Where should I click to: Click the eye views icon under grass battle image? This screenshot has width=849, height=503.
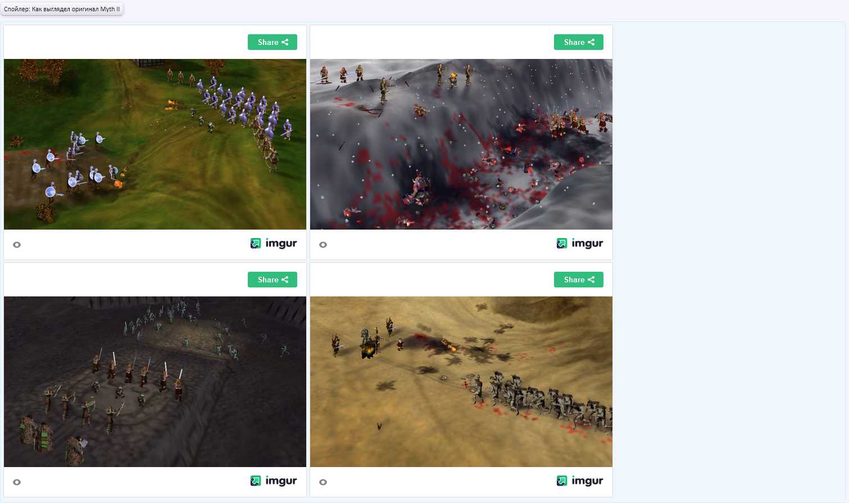[x=17, y=245]
